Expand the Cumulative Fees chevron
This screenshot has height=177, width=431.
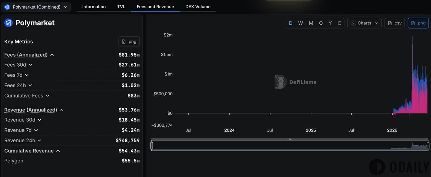[x=47, y=96]
